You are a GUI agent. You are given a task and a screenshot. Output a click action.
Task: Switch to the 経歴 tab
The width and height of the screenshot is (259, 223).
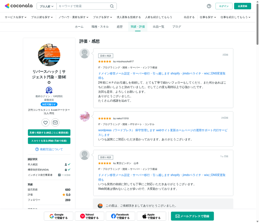pyautogui.click(x=120, y=26)
